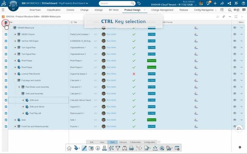Click the A.1 revision in Rivet Plaque.1 row
This screenshot has width=247, height=154.
[x=96, y=61]
